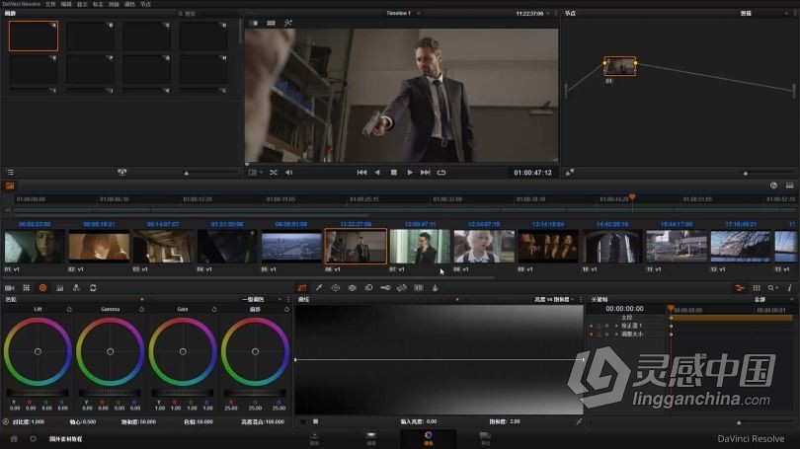The width and height of the screenshot is (800, 449).
Task: Open the Blur palette
Action: pyautogui.click(x=368, y=288)
